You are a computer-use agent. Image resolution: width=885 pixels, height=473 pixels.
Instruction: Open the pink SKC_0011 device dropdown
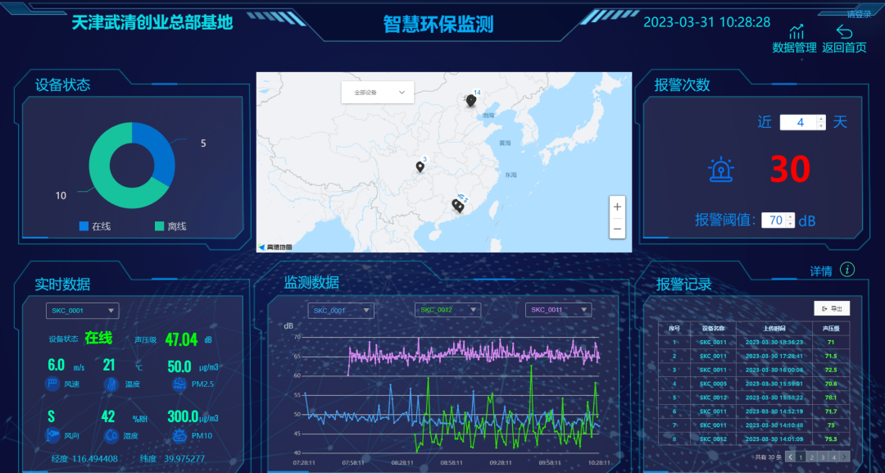click(x=558, y=310)
